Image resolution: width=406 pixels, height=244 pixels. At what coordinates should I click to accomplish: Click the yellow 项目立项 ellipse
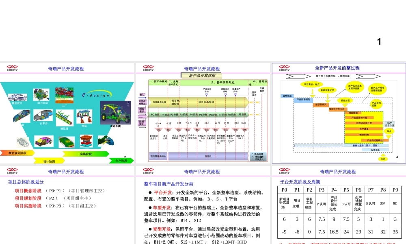point(345,100)
